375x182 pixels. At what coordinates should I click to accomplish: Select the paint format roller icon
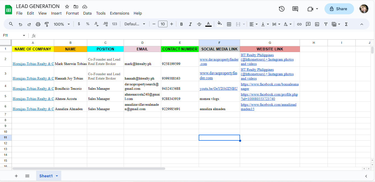pos(47,24)
